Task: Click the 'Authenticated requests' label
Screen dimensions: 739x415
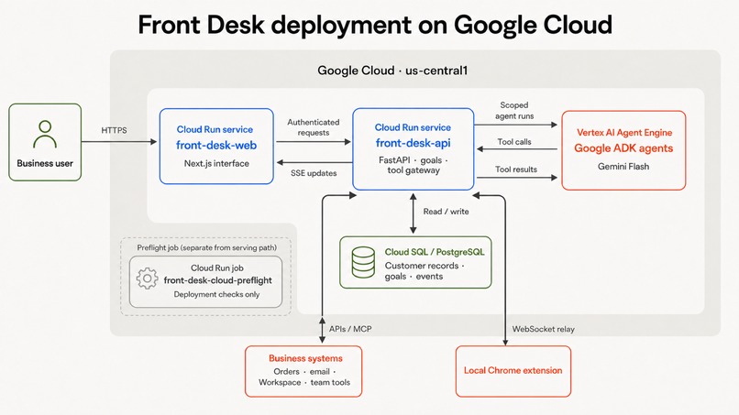Action: pos(314,127)
